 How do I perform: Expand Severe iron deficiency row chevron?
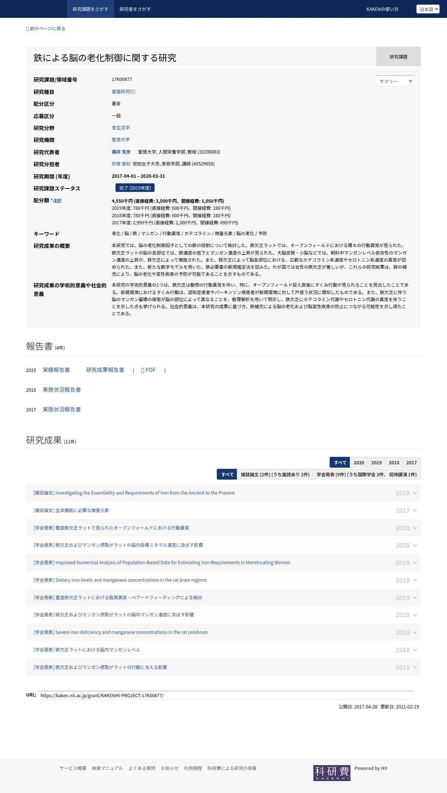pos(415,632)
